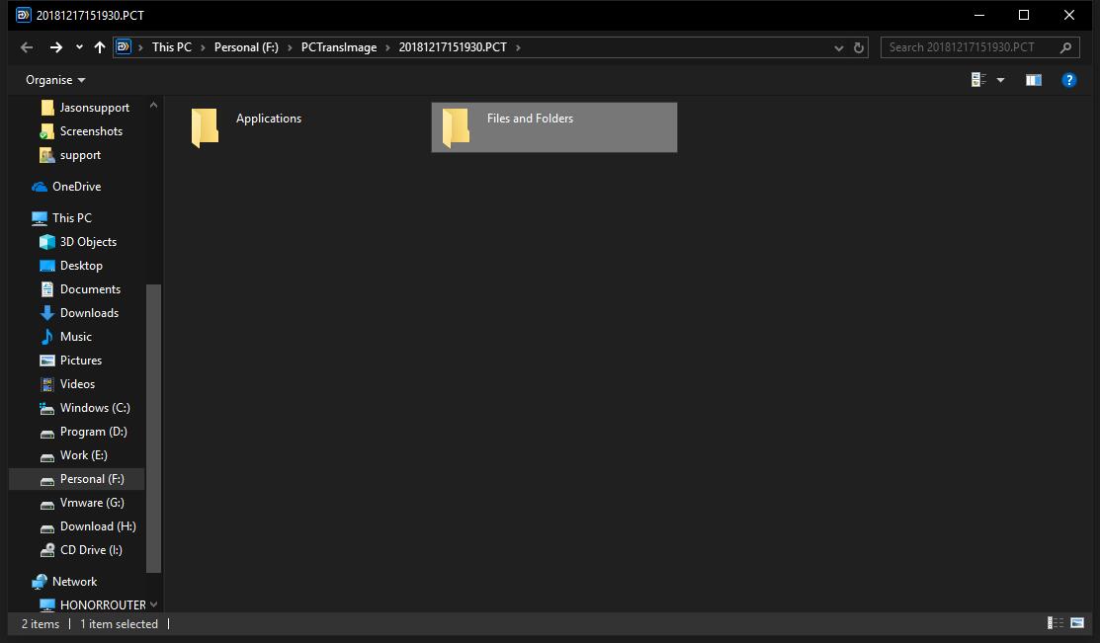Select OneDrive in the navigation pane
Screen dimensions: 1100x643
66,187
